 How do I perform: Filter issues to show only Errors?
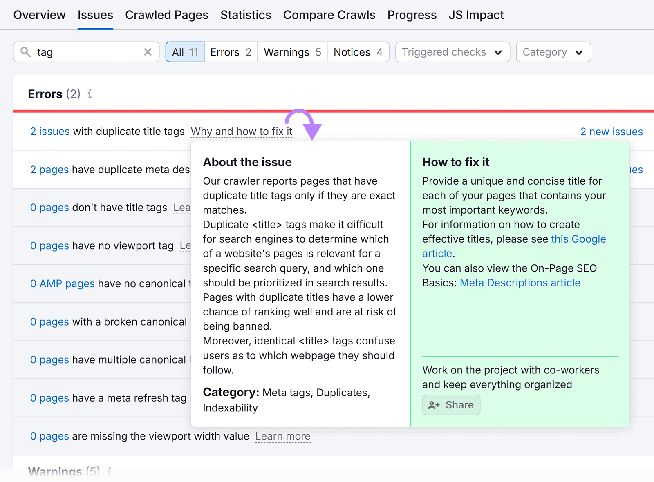231,52
